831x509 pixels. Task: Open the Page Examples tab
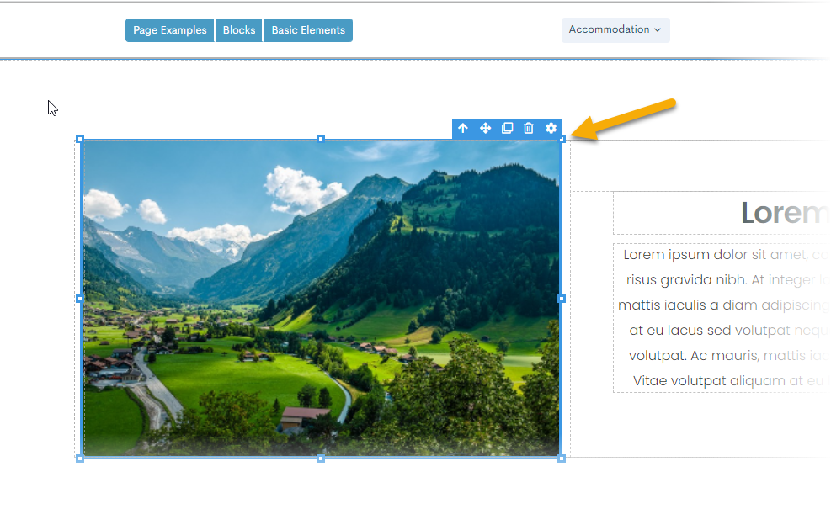click(170, 30)
